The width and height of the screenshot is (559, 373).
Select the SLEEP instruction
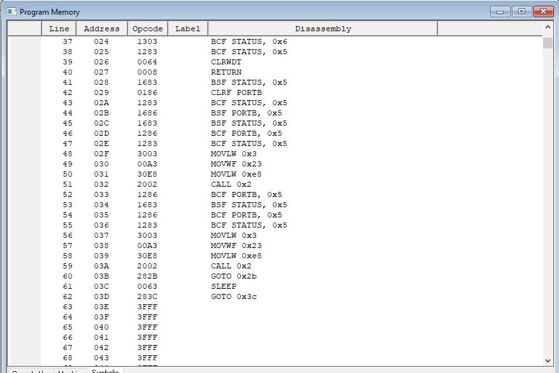(x=224, y=286)
